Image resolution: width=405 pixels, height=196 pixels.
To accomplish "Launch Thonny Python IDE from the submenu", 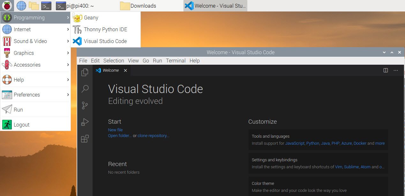I will 105,29.
